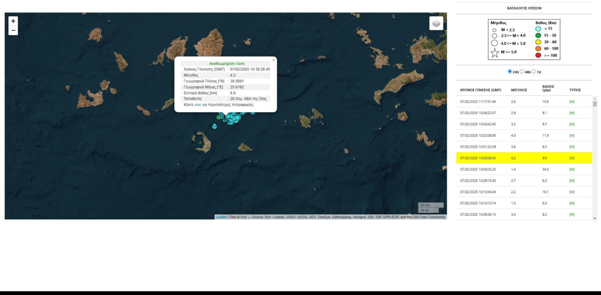Open [M] link for 11:17:31.46 event
This screenshot has width=601, height=295.
(x=572, y=102)
